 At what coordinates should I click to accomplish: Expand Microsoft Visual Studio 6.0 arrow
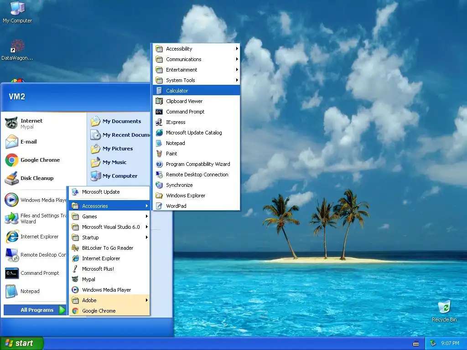click(x=146, y=227)
